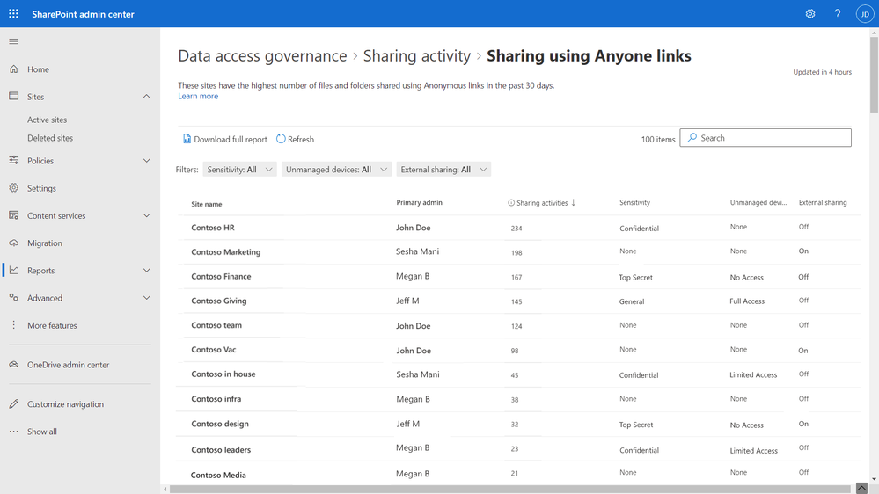Image resolution: width=879 pixels, height=494 pixels.
Task: Open More features in navigation
Action: pyautogui.click(x=52, y=325)
